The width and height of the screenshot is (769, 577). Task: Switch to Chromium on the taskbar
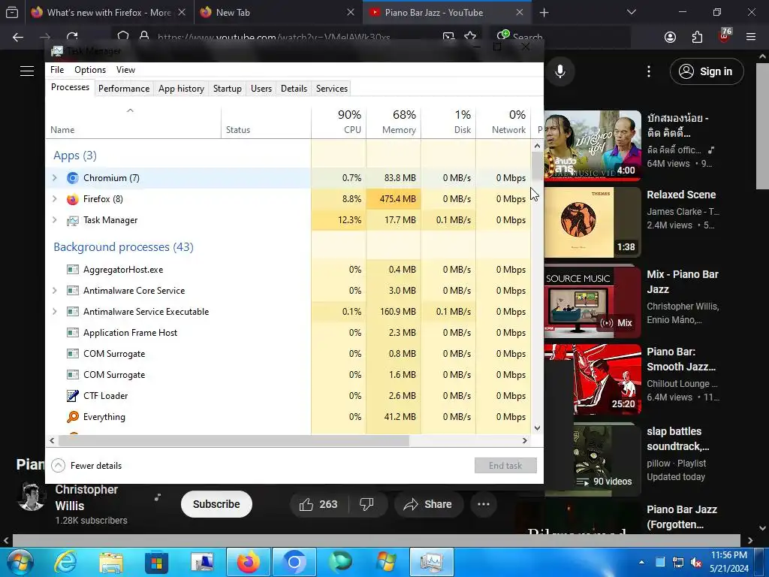[x=294, y=562]
